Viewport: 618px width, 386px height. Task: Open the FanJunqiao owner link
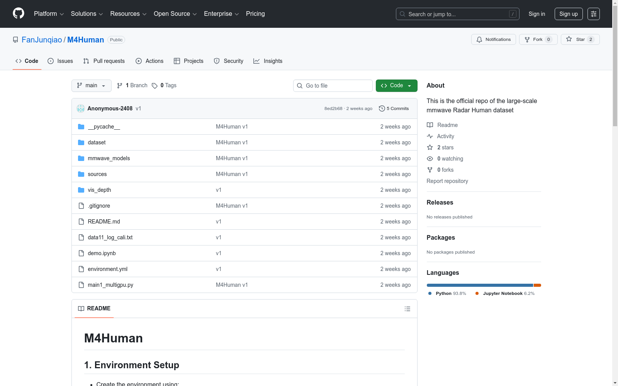[x=42, y=40]
